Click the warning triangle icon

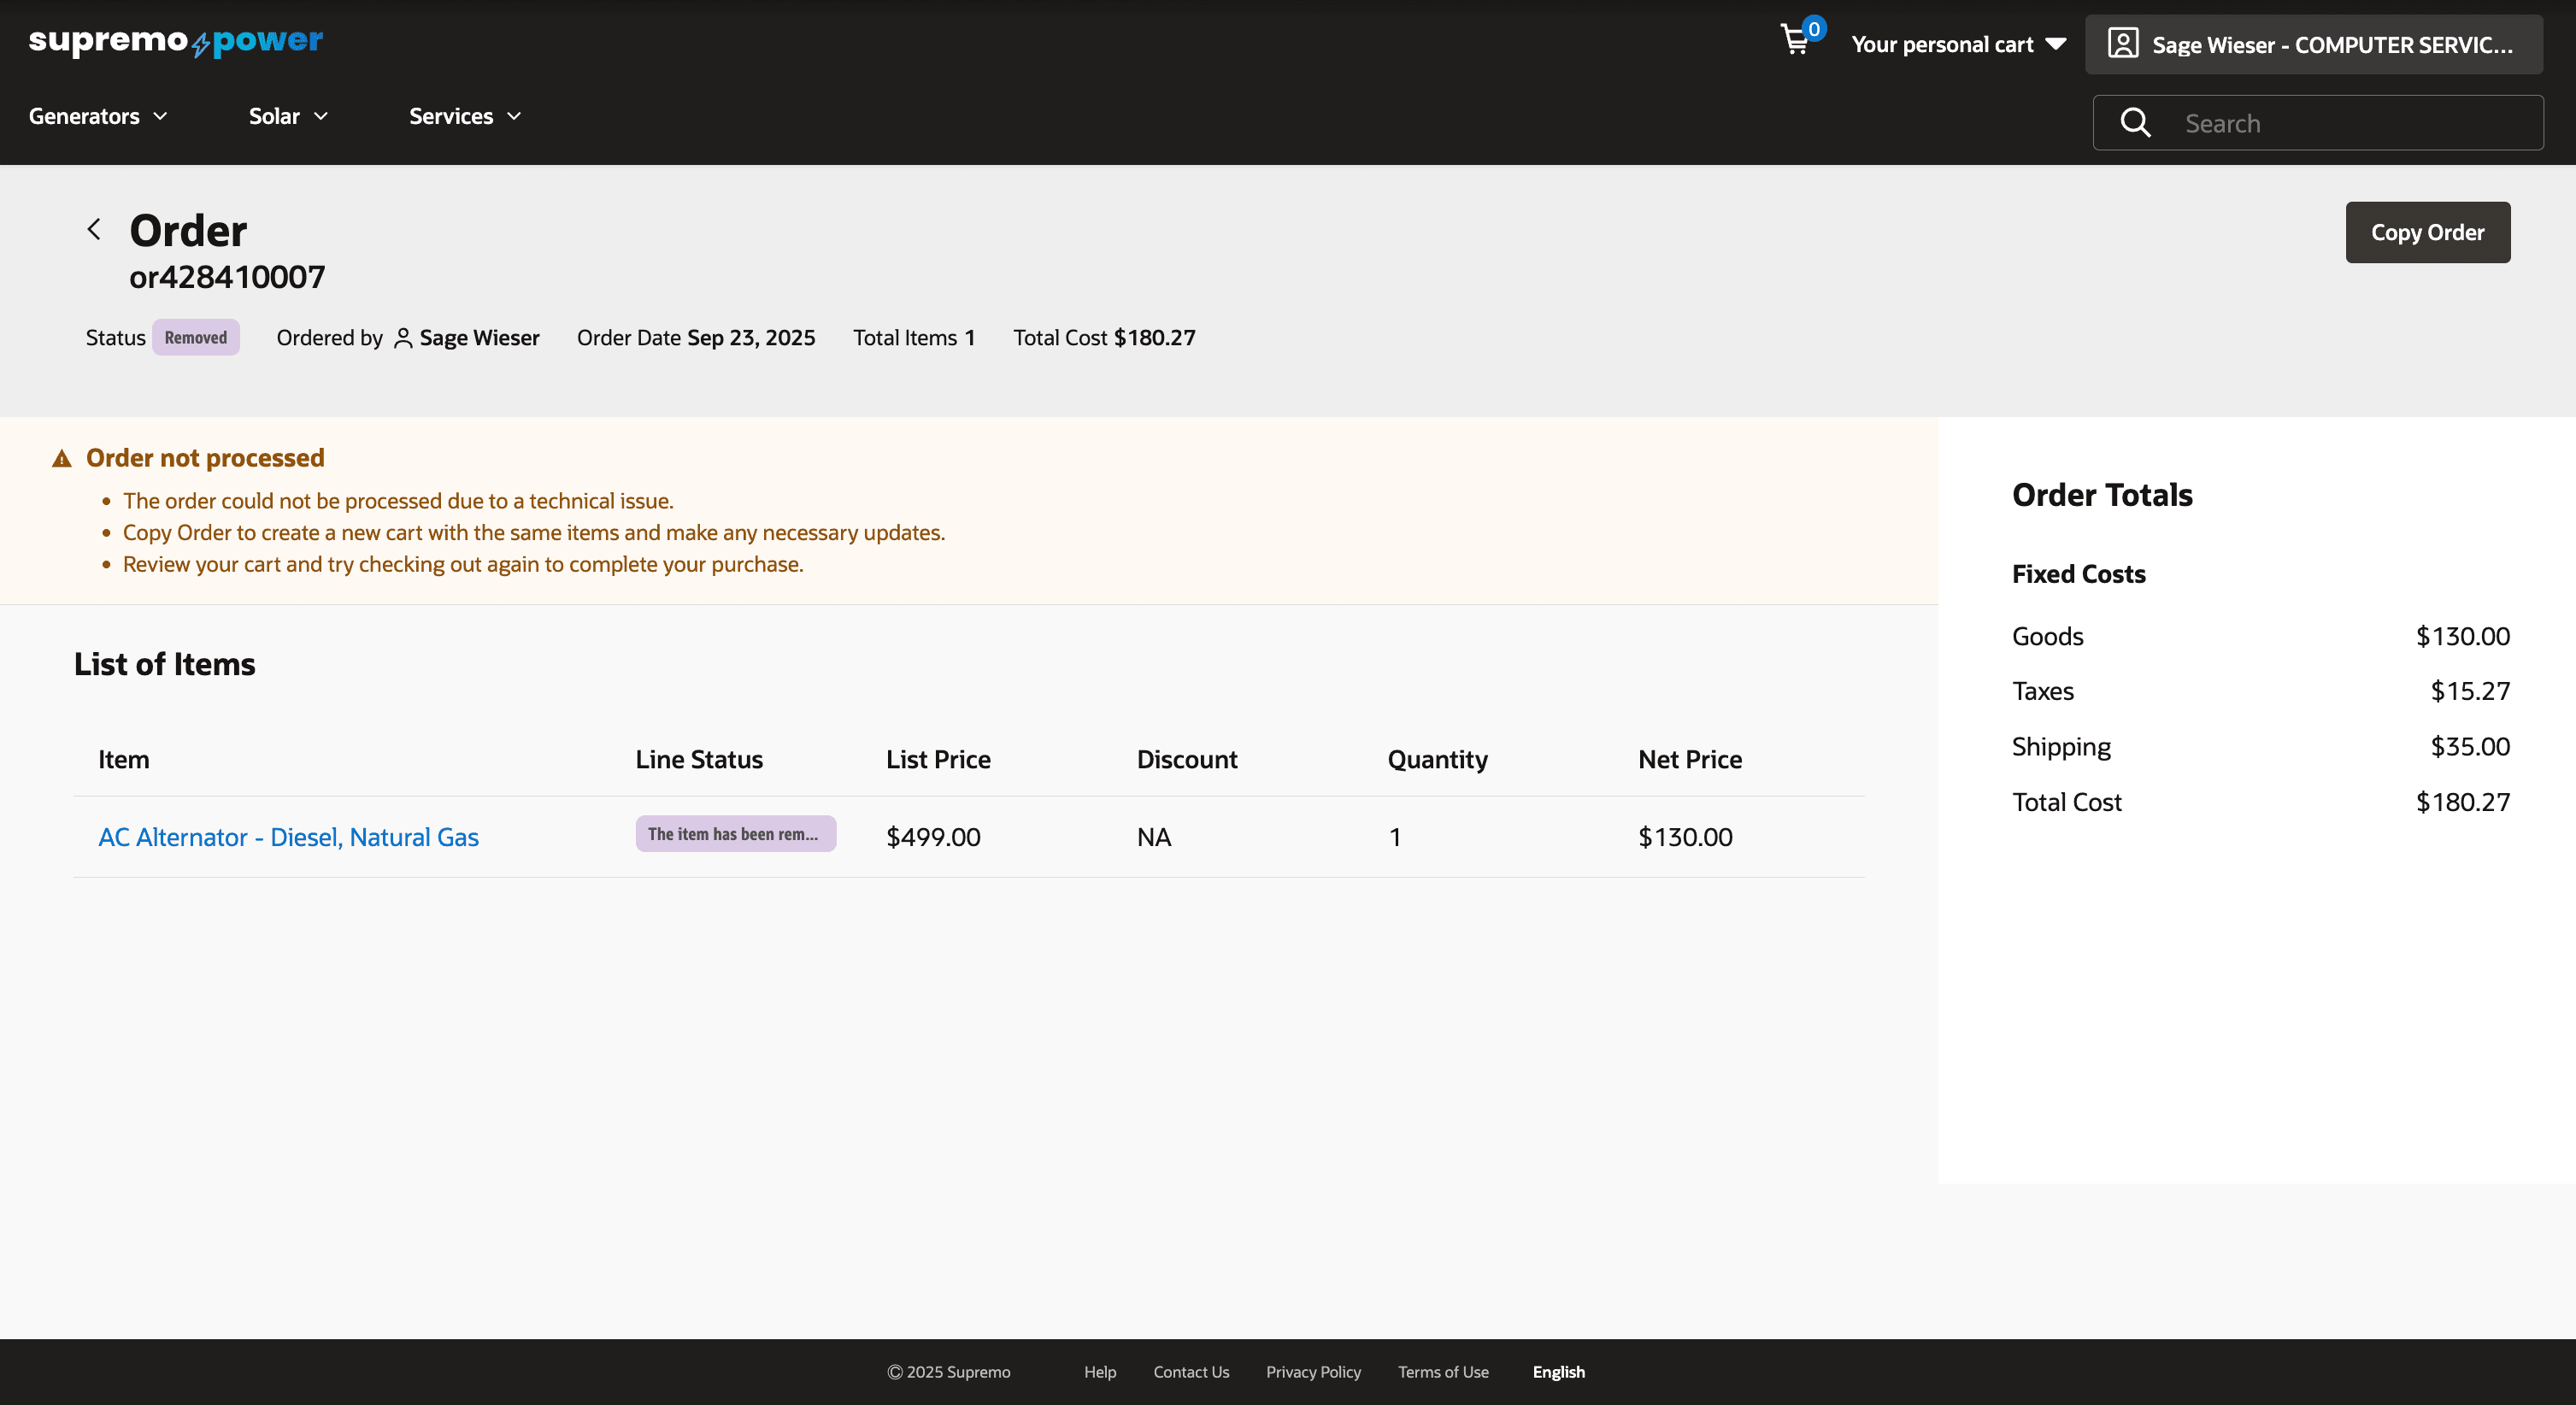[x=62, y=459]
